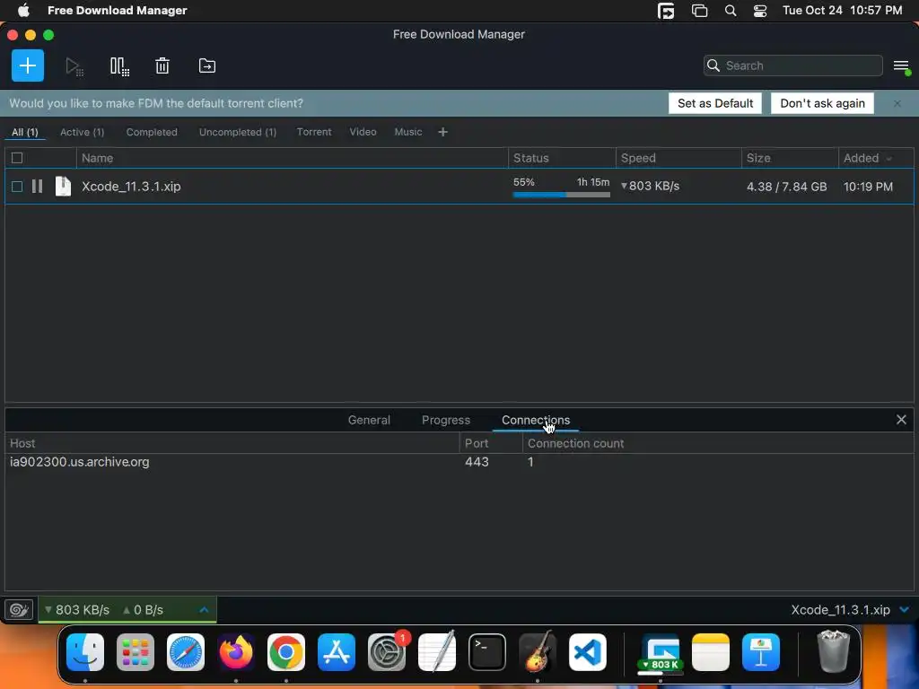Click the 4.38 / 7.84 GB size value
Viewport: 919px width, 689px height.
point(786,187)
